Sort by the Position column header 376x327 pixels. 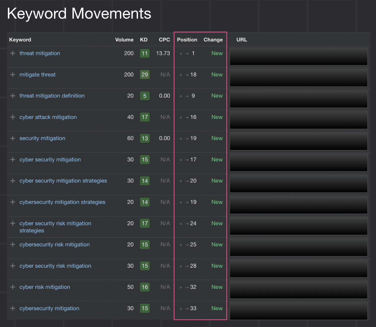[187, 40]
